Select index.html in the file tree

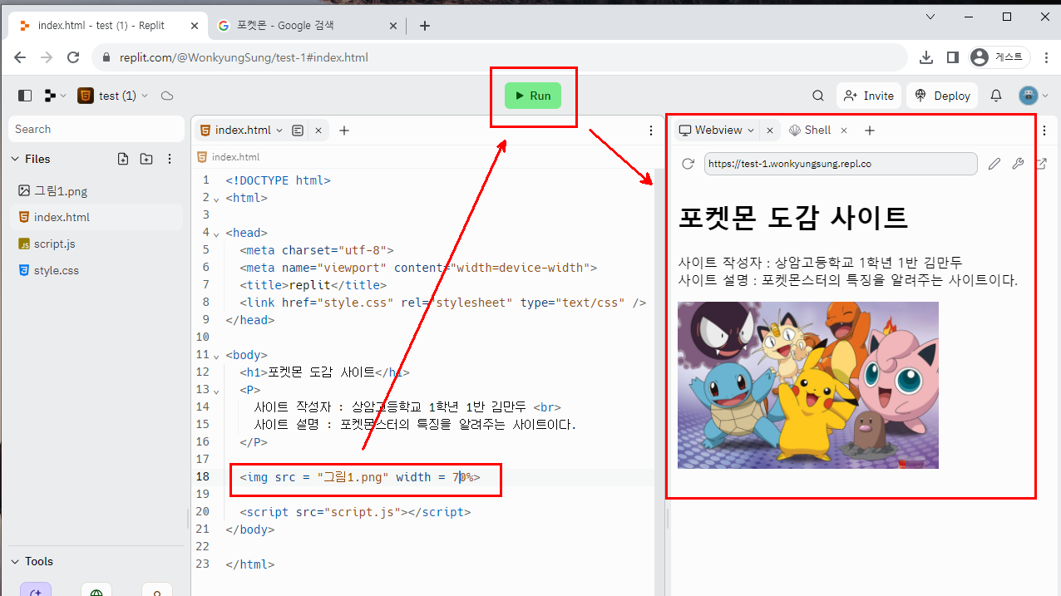click(96, 217)
